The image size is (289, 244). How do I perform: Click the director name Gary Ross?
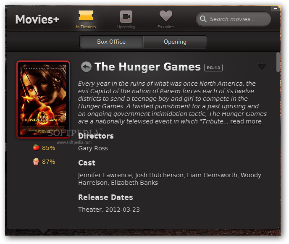[x=93, y=148]
